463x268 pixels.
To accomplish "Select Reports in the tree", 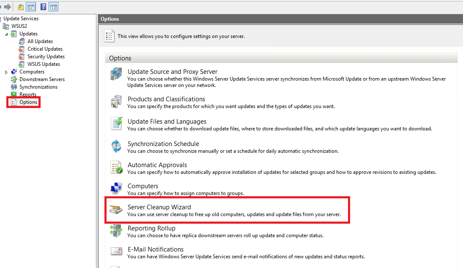I will [x=28, y=95].
